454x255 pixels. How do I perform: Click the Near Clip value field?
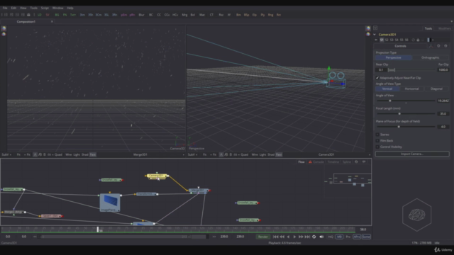pyautogui.click(x=381, y=69)
